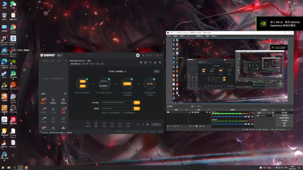Open OBS Help menu
This screenshot has height=170, width=303.
point(214,36)
